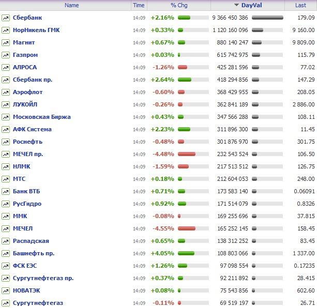Open the chart icon next to Газпром
317x308 pixels.
6,55
